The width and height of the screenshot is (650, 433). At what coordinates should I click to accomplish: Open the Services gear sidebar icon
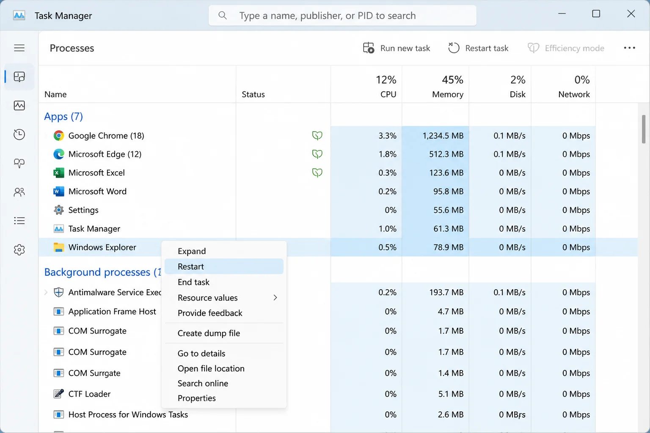click(x=19, y=250)
